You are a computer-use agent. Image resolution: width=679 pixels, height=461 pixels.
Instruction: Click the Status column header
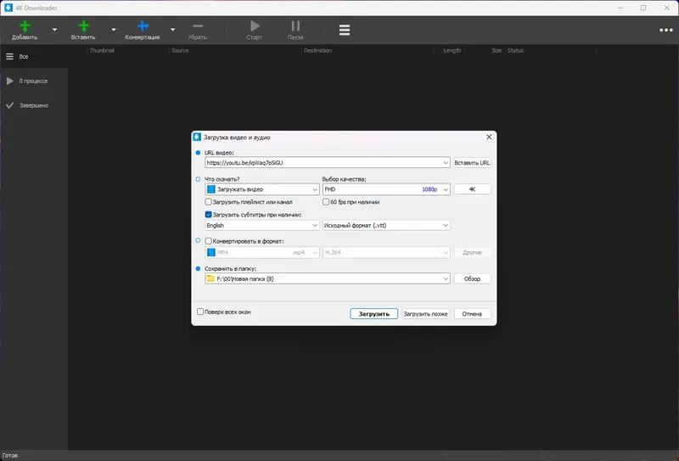click(515, 51)
